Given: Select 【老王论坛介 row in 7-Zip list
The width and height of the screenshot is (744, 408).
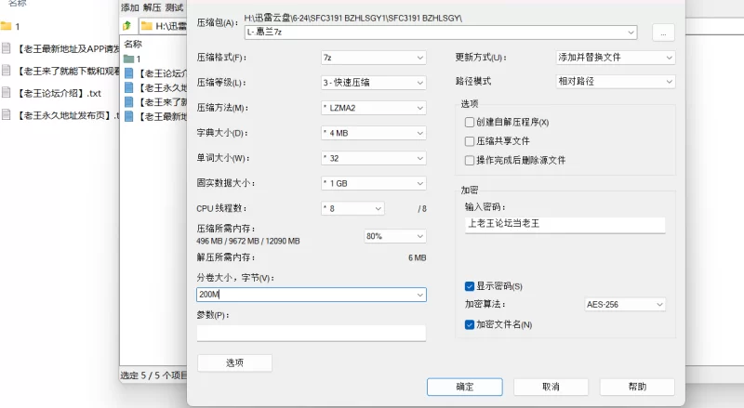Looking at the screenshot, I should click(155, 73).
